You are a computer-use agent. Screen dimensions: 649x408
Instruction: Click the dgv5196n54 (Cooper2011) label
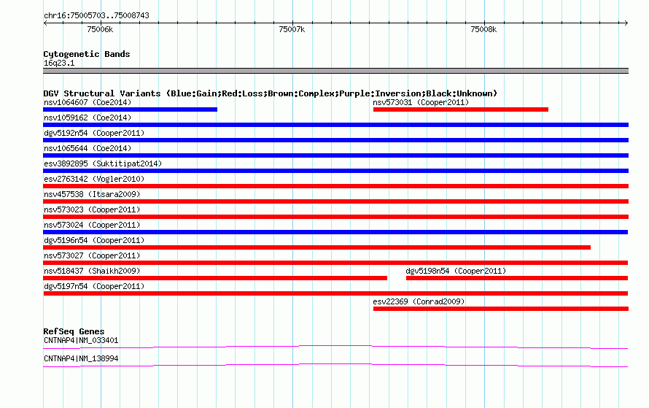click(x=94, y=240)
